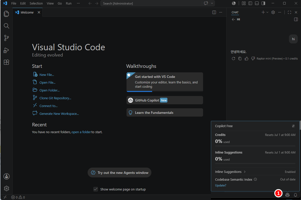Click the remote window icon in status bar

[5, 197]
